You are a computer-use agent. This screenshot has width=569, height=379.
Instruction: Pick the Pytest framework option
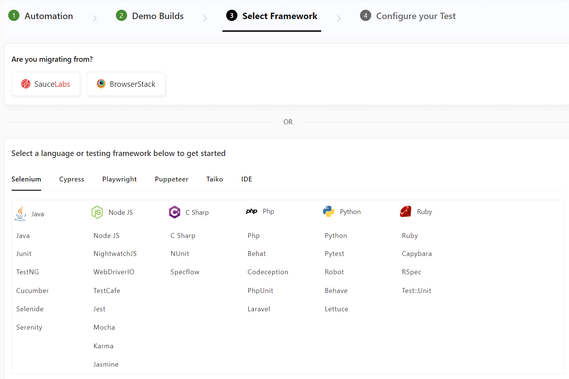[x=334, y=254]
